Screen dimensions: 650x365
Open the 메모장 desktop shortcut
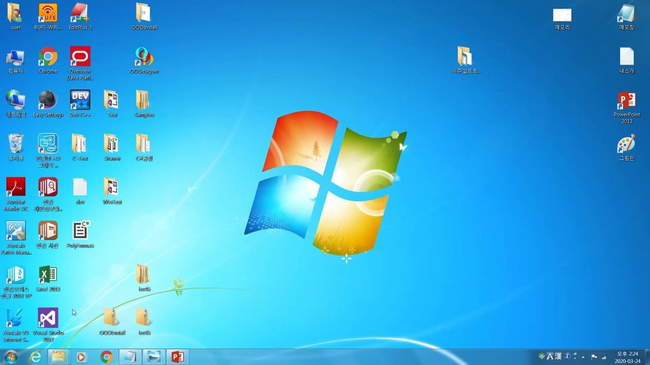pyautogui.click(x=627, y=16)
